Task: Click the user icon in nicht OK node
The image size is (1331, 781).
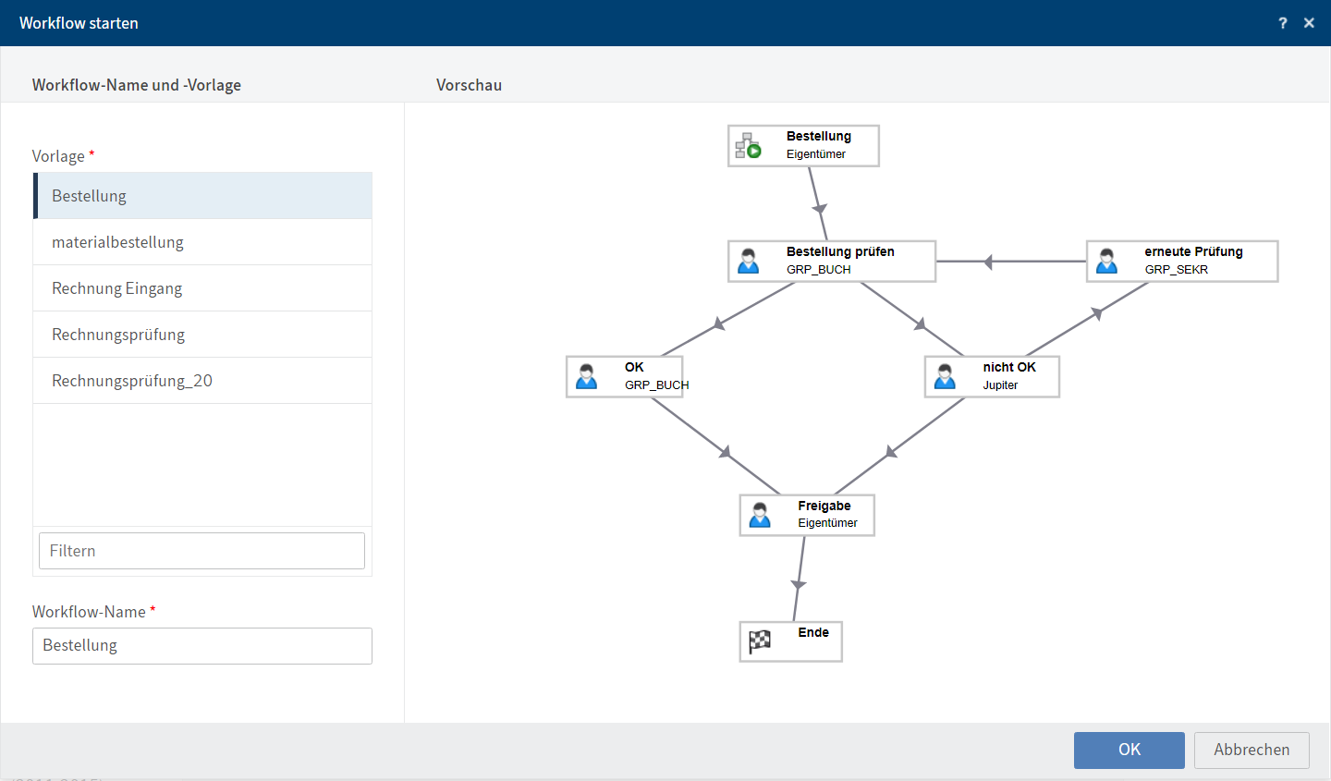Action: point(945,377)
